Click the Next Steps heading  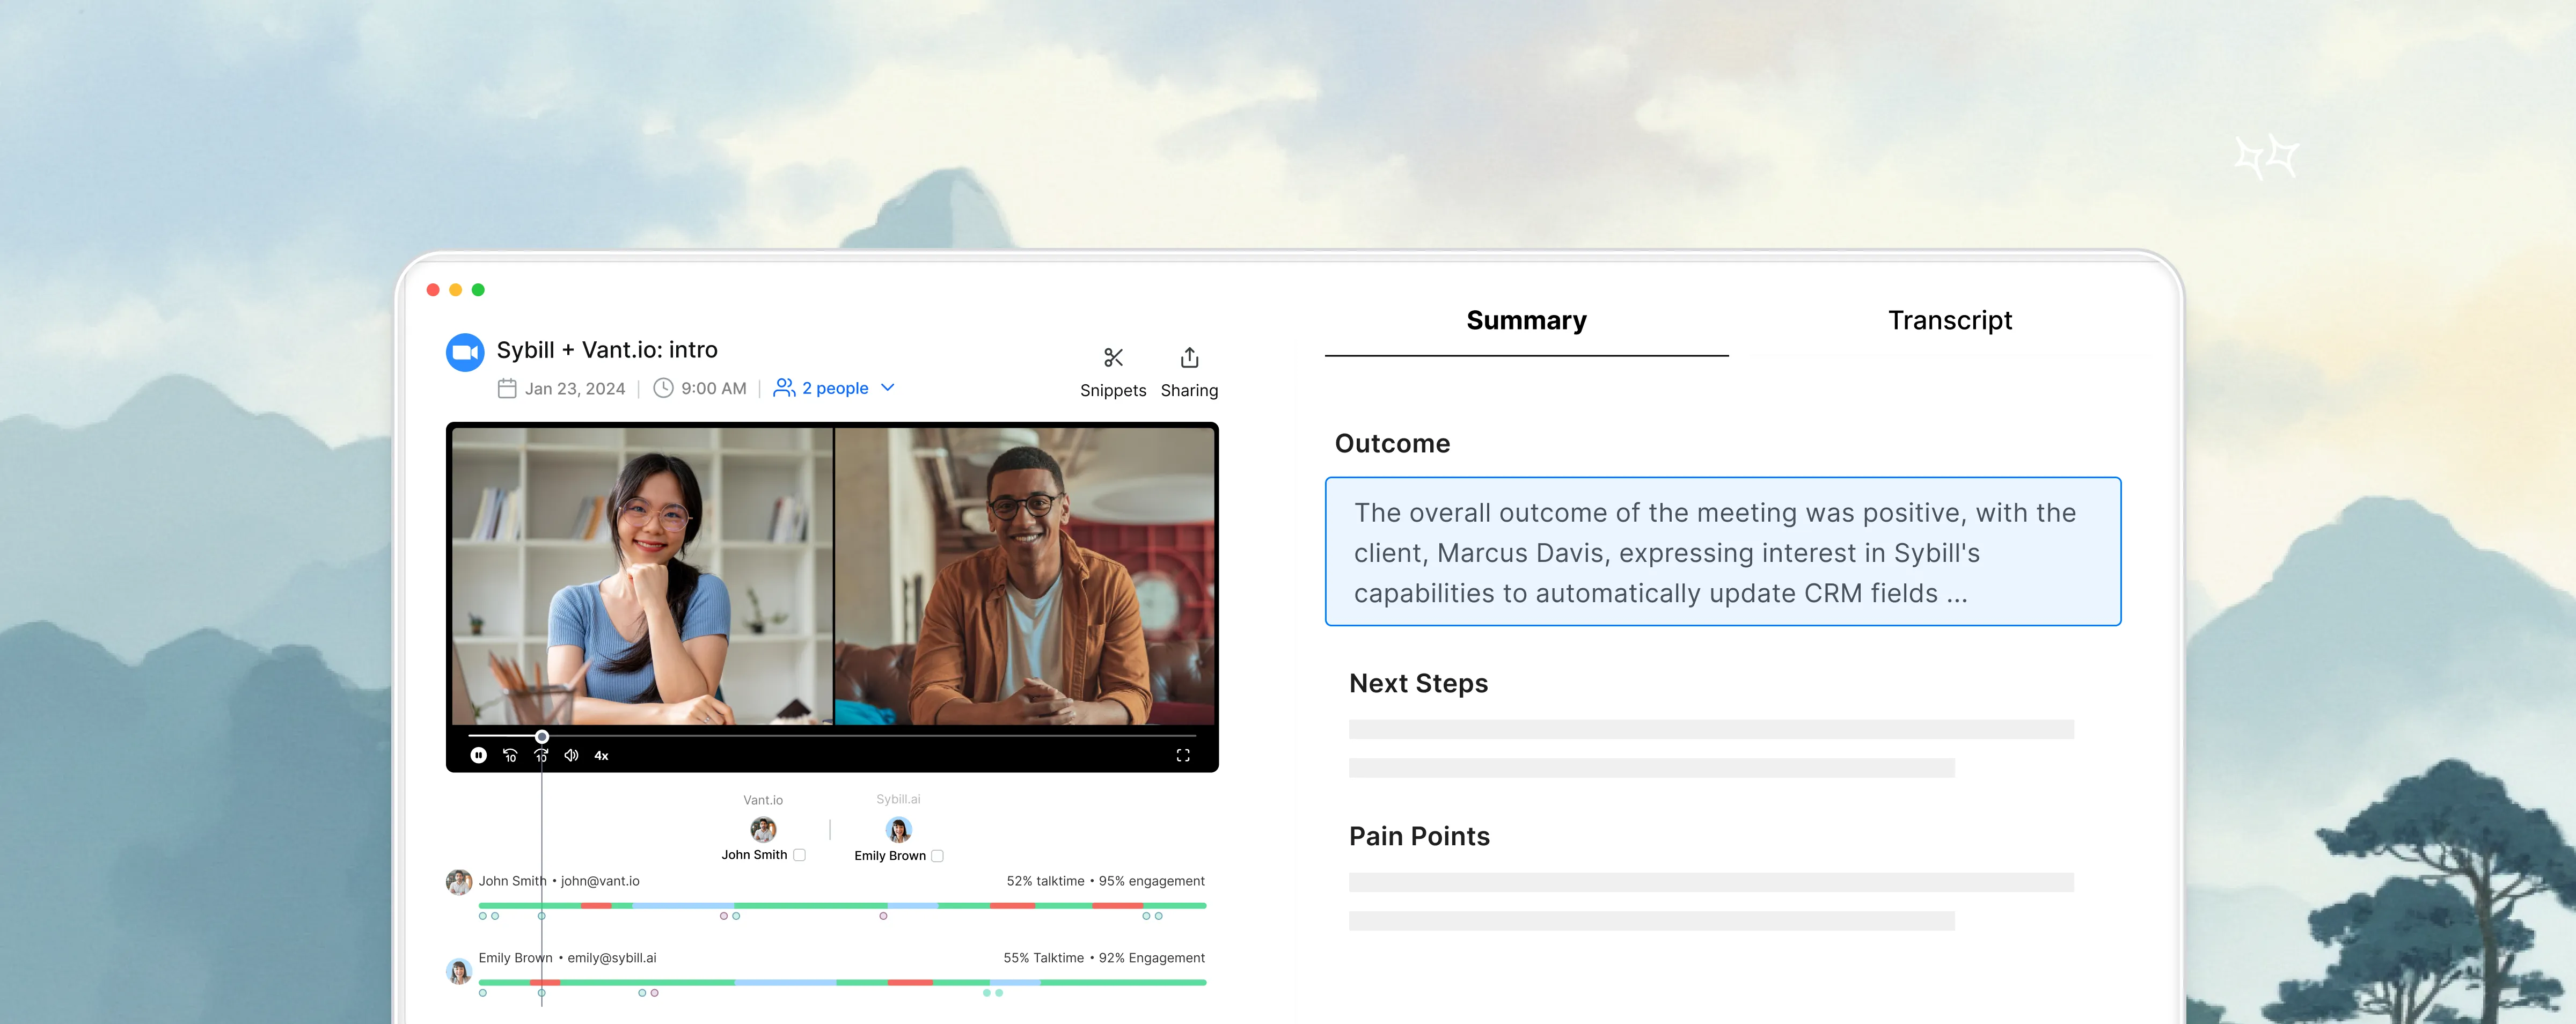(x=1417, y=683)
